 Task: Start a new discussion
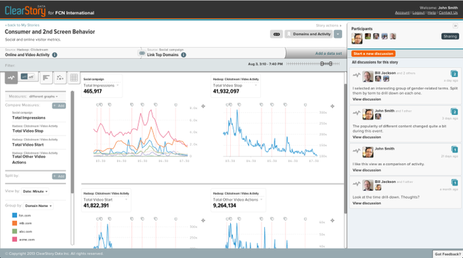click(x=373, y=54)
